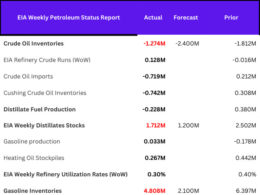The width and height of the screenshot is (260, 195).
Task: Click prior value 6.397M
Action: pos(246,191)
